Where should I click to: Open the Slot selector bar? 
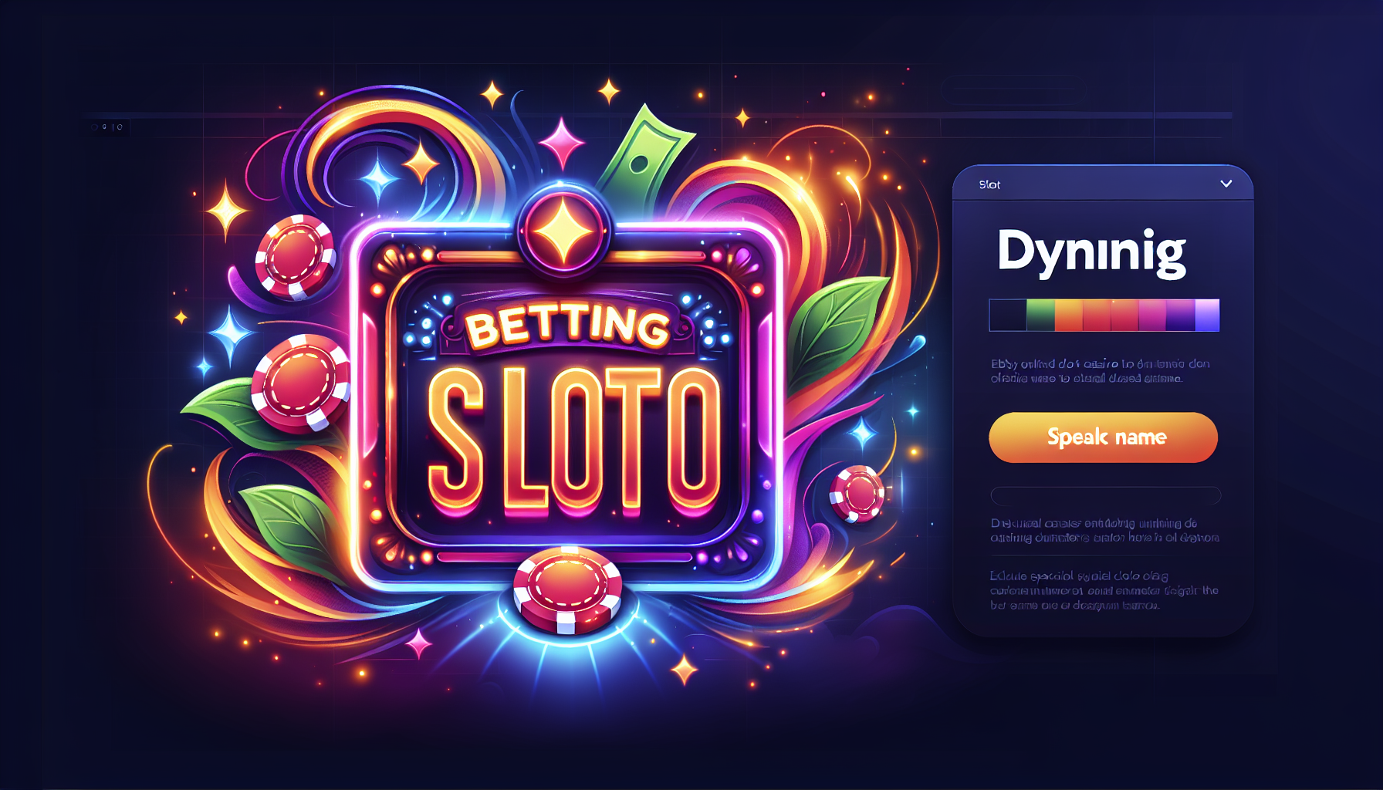[x=1103, y=184]
